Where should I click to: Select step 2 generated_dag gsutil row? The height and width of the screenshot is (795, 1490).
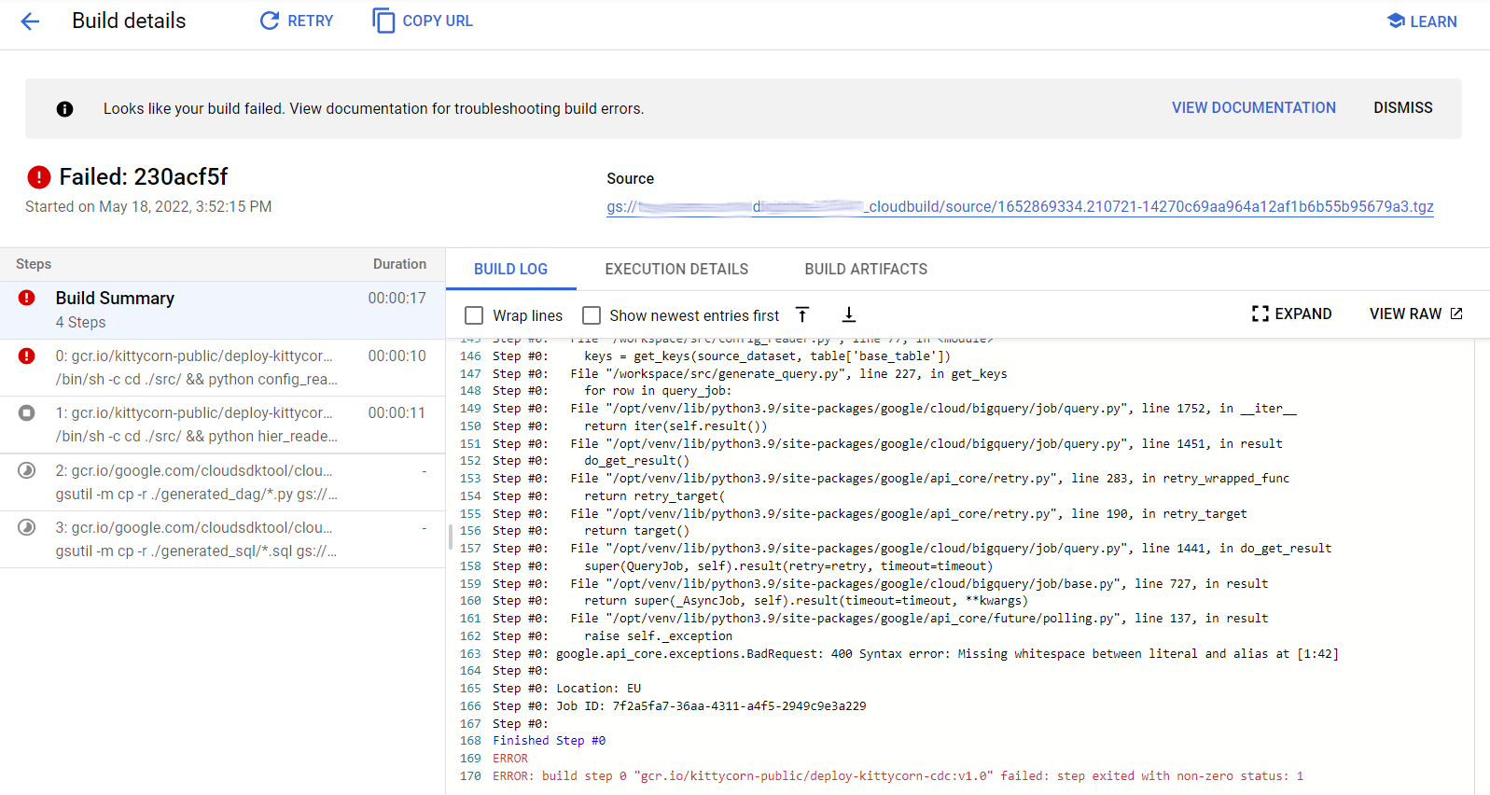coord(222,482)
